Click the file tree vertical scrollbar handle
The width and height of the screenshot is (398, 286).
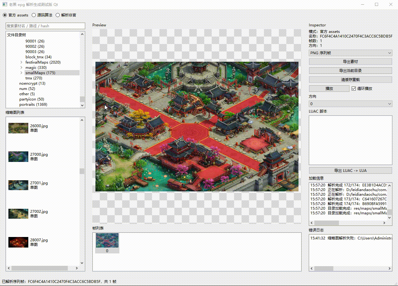click(x=82, y=99)
